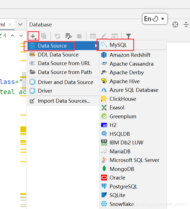Choose H2 database option

pyautogui.click(x=133, y=125)
